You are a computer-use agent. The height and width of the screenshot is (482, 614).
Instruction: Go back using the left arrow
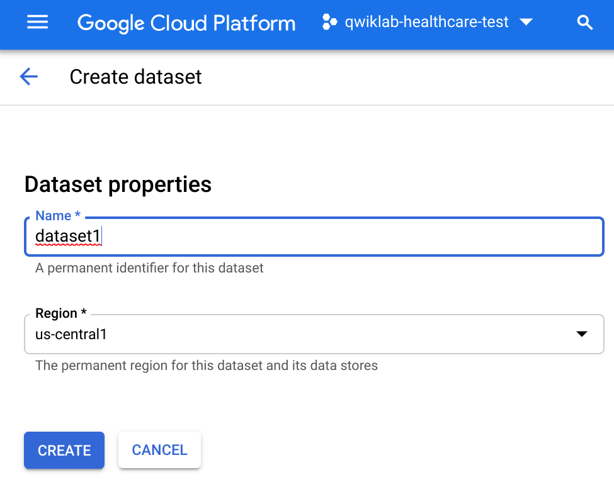point(29,77)
